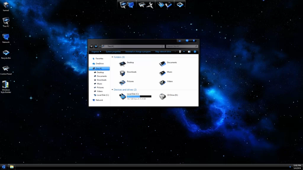Open the change view options dropdown arrow
Image resolution: width=303 pixels, height=170 pixels.
click(x=184, y=52)
